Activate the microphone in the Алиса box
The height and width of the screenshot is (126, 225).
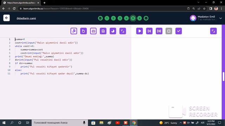click(84, 123)
